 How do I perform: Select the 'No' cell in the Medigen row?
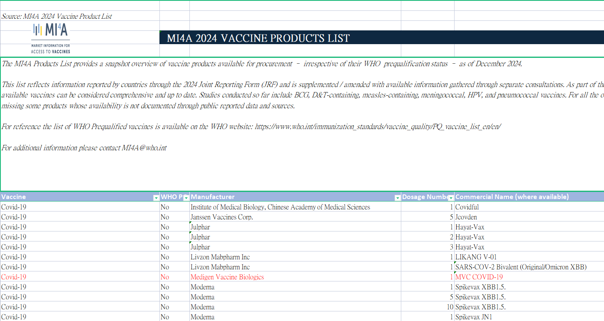coord(174,277)
